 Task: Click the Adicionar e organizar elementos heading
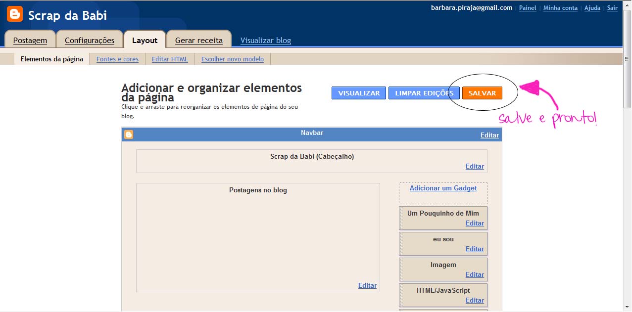pos(211,92)
